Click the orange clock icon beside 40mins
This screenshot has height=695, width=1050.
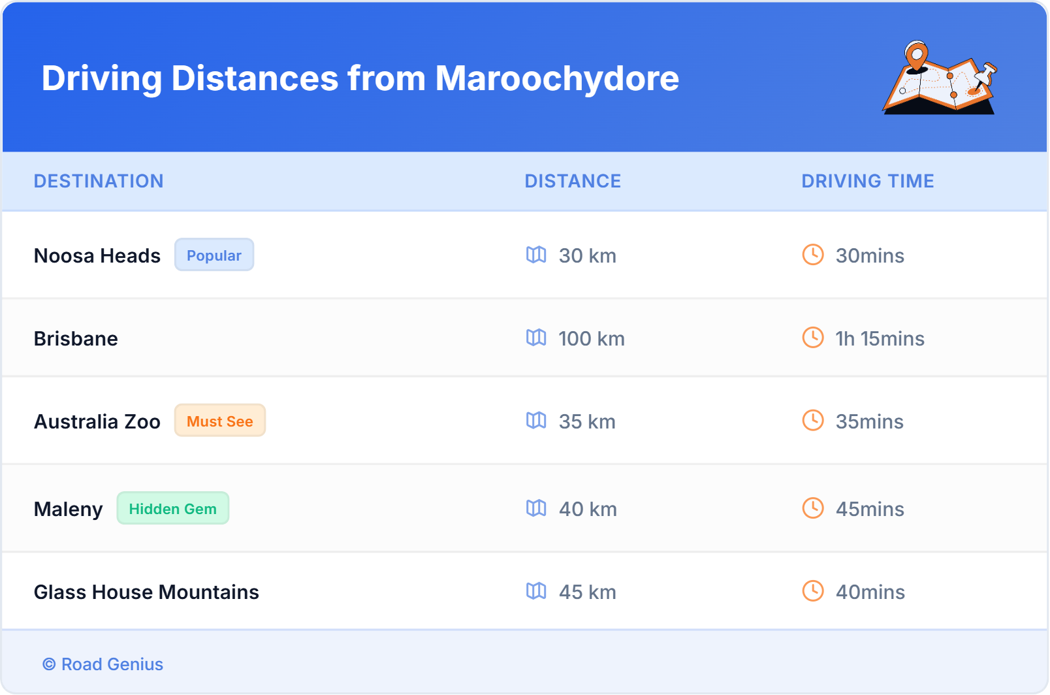[812, 592]
